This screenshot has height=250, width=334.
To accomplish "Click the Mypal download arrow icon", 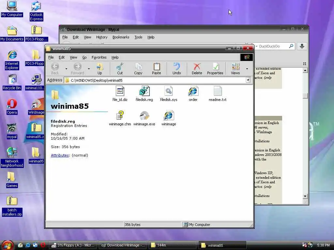I will [302, 46].
